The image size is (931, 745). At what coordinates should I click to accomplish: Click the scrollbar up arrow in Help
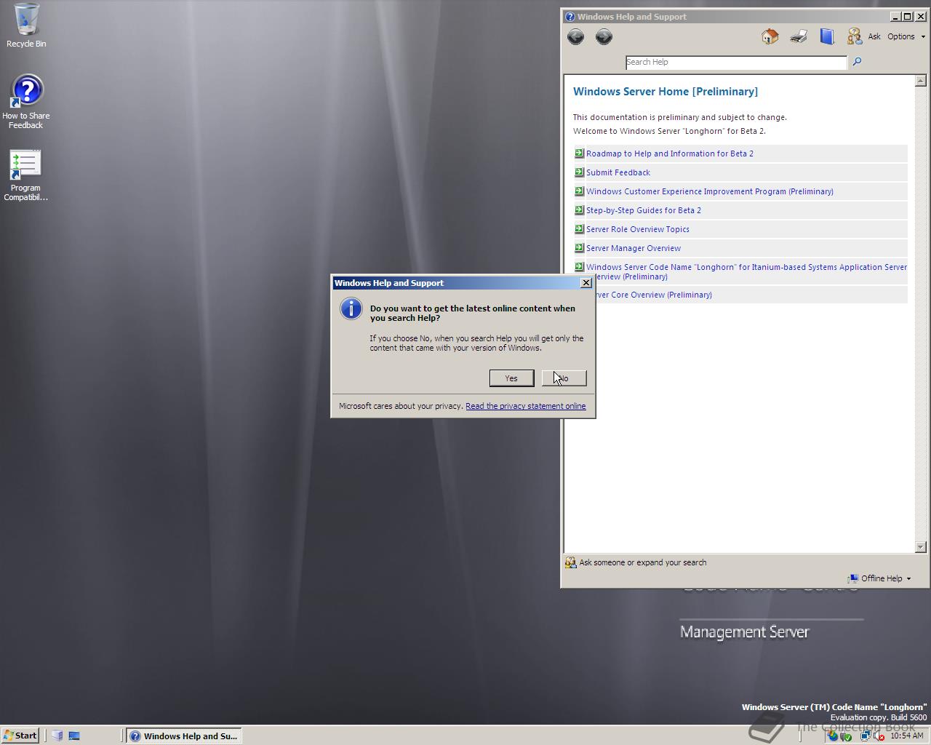pos(920,81)
